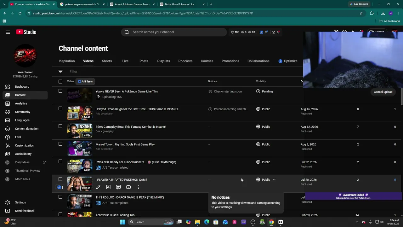
Task: Open Audio library
Action: click(24, 154)
